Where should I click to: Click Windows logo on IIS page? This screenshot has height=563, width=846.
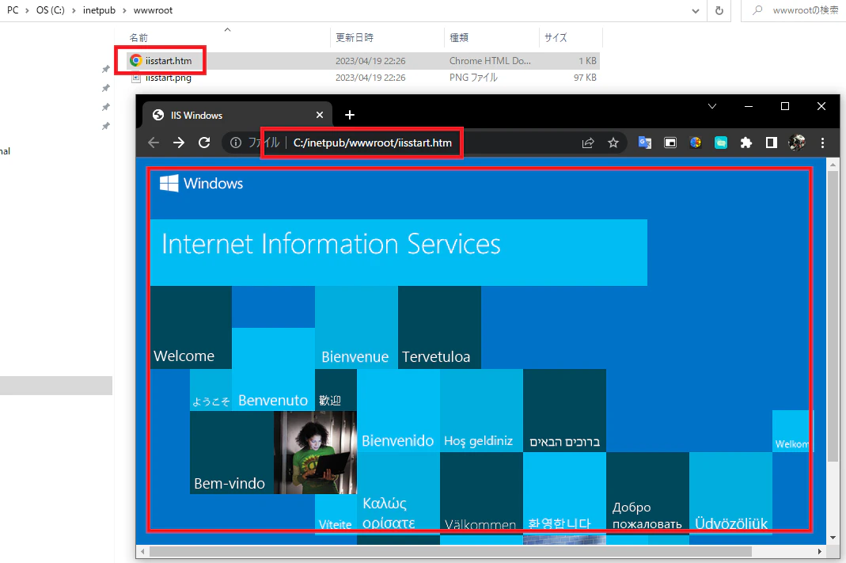click(x=169, y=183)
